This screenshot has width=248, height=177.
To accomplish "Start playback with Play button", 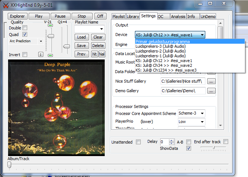I will [x=39, y=16].
